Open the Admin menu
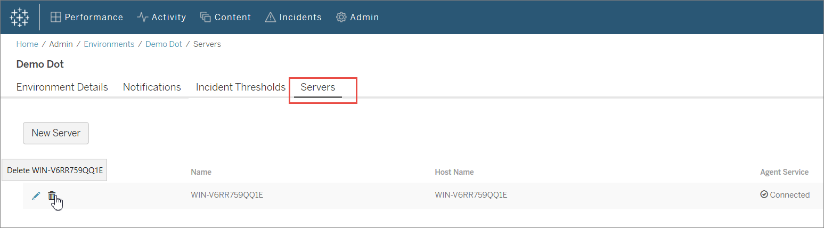824x228 pixels. (x=357, y=17)
